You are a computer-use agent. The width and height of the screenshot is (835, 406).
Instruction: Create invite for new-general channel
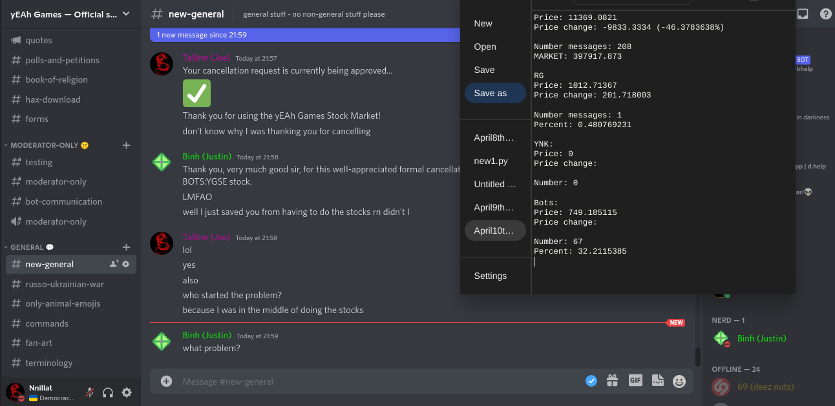114,264
